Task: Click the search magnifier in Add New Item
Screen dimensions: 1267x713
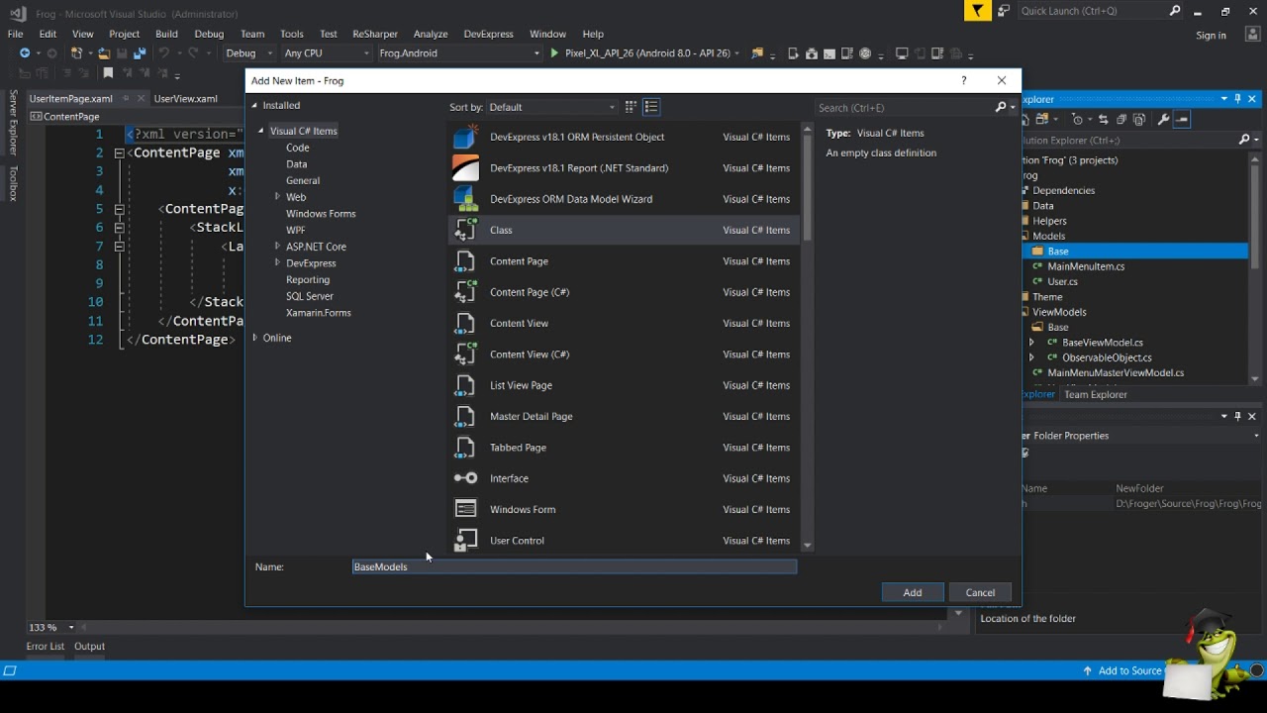Action: click(x=1001, y=107)
